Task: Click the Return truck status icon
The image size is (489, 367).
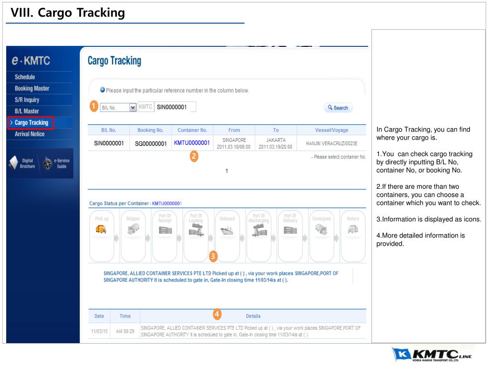Action: click(353, 229)
